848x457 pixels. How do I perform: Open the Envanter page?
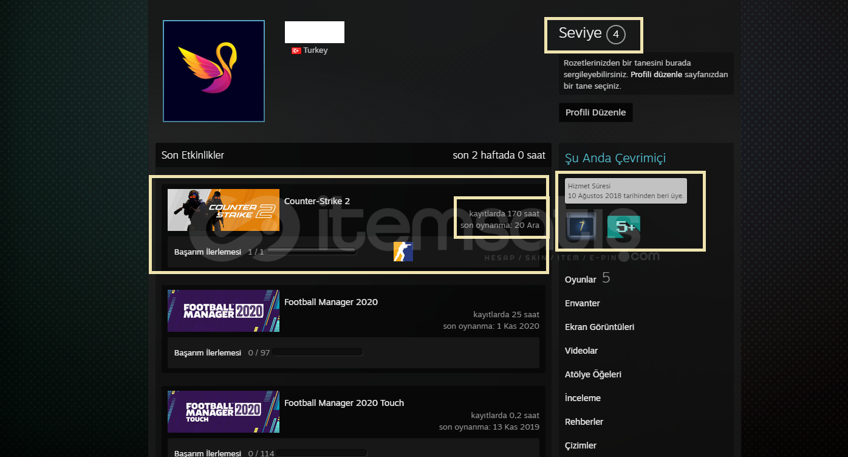click(x=583, y=303)
